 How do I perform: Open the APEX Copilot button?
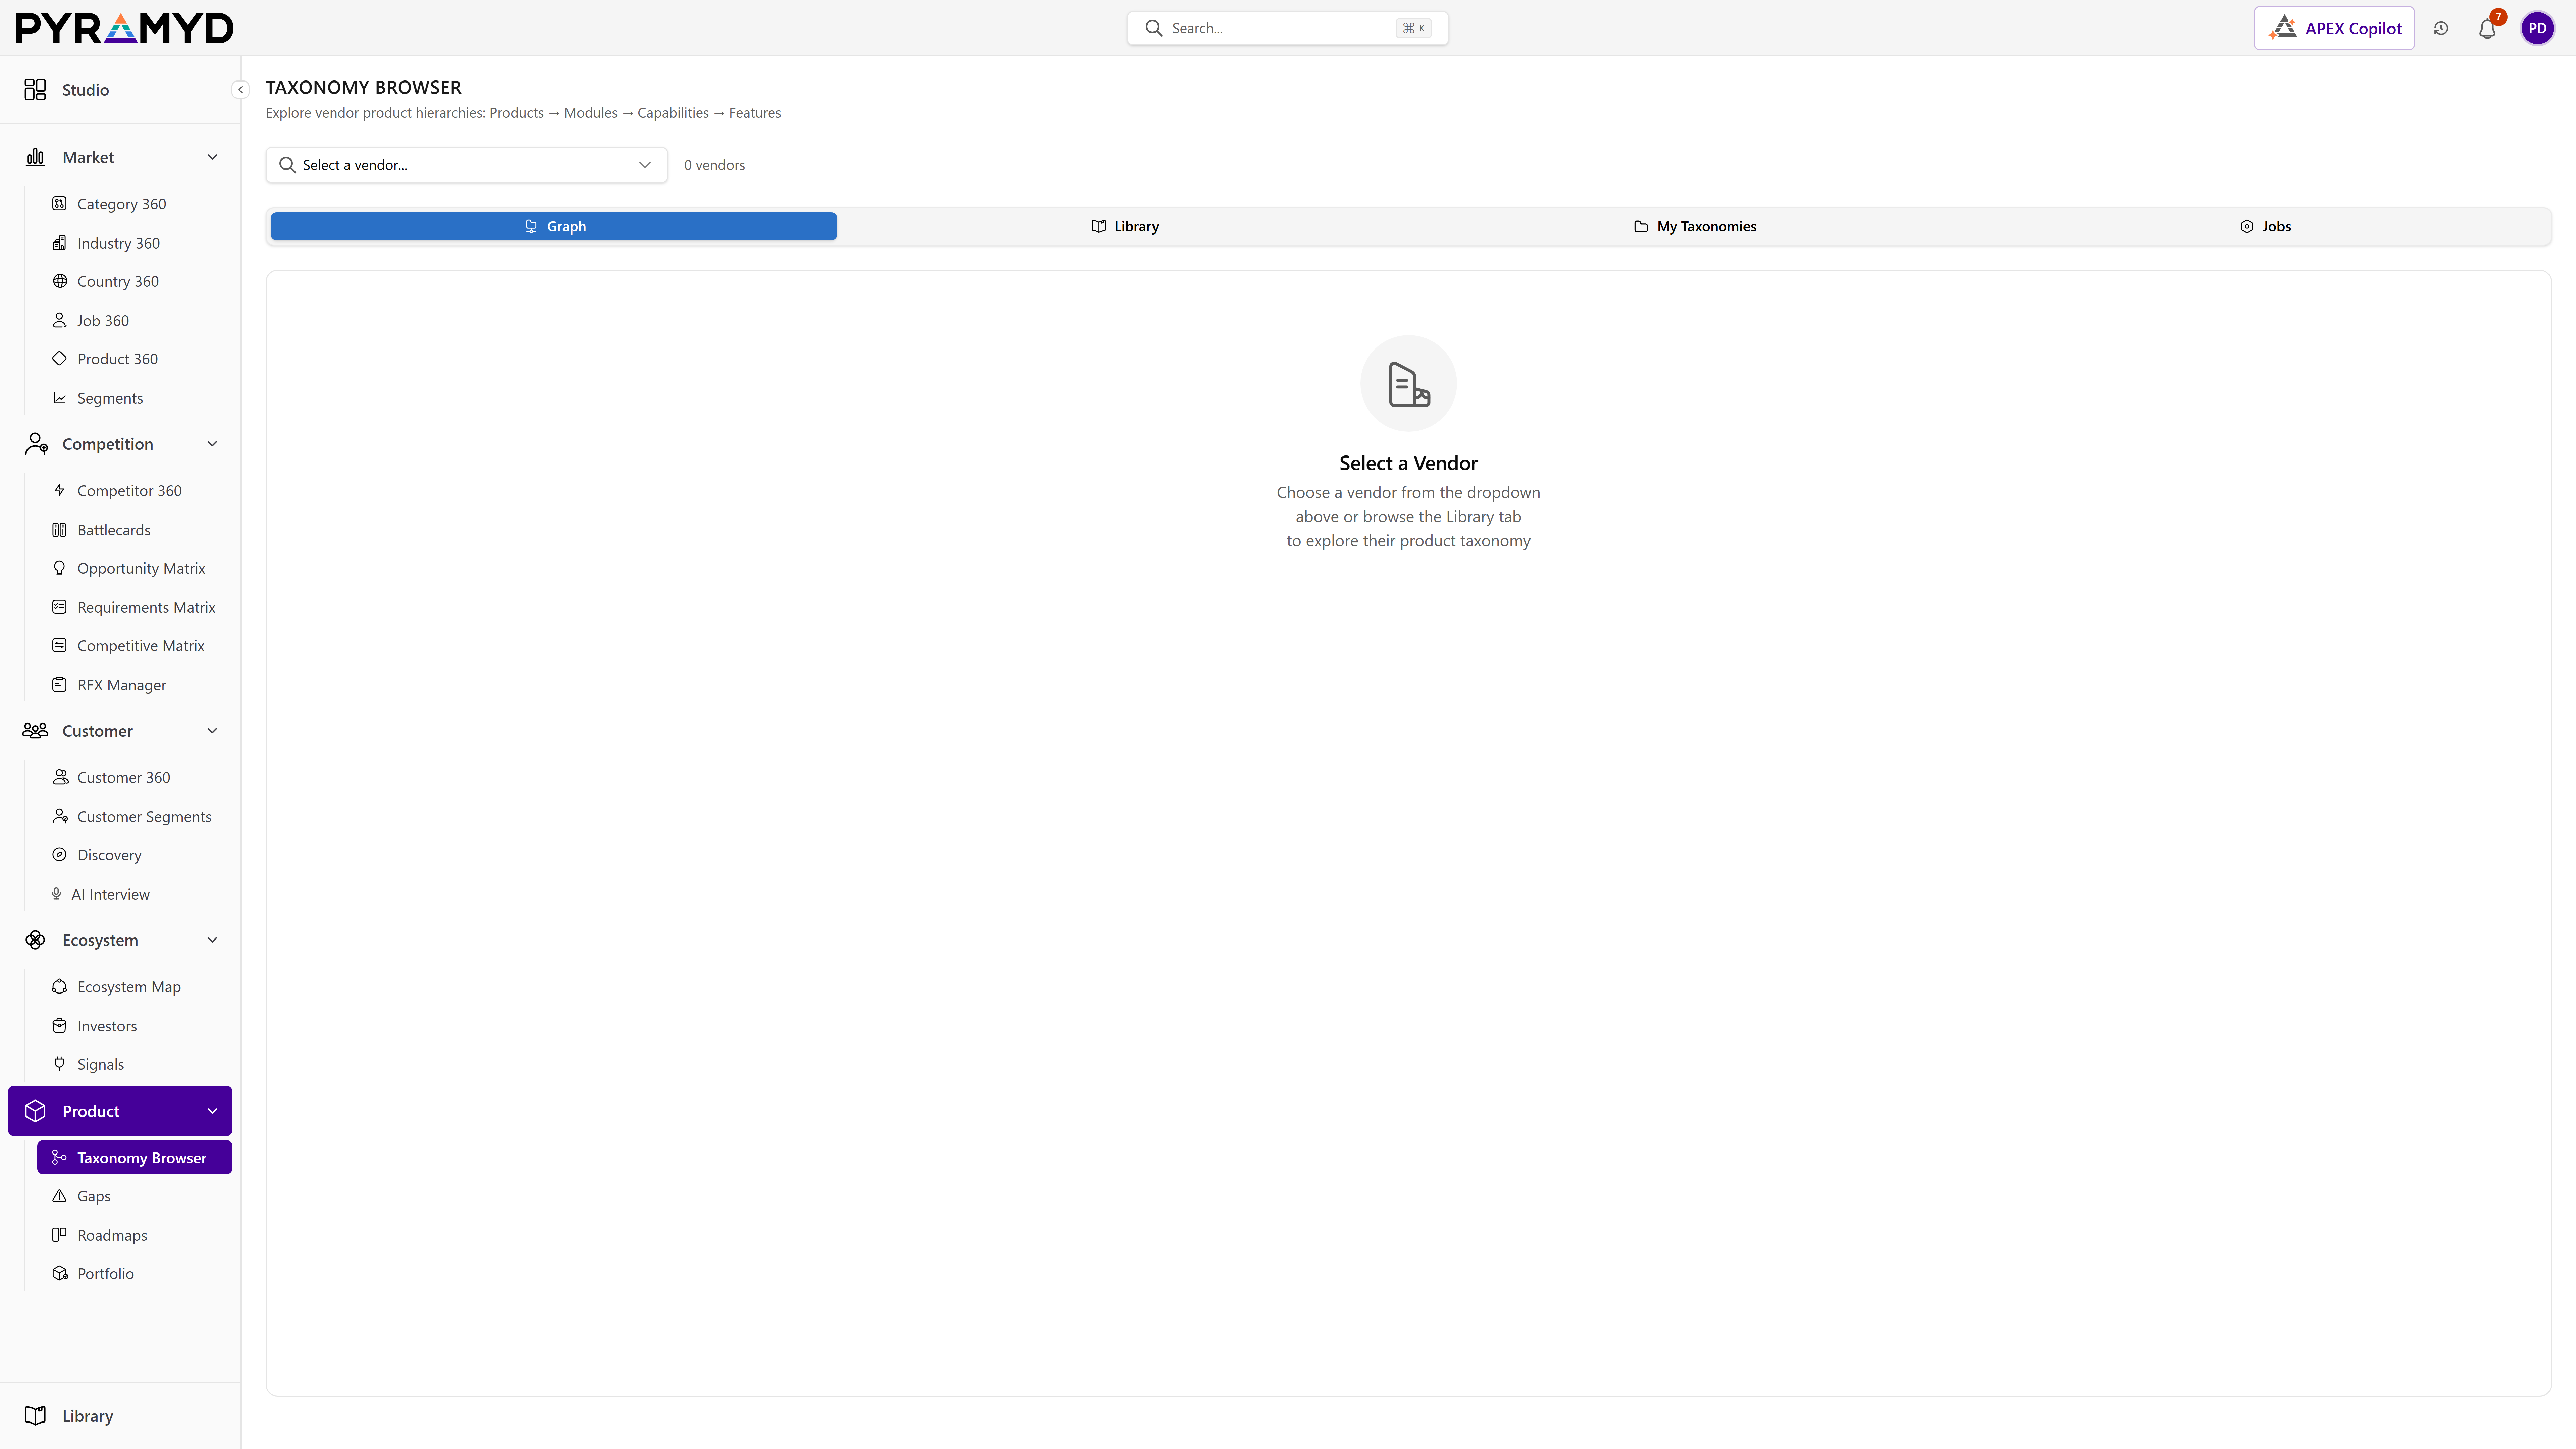pyautogui.click(x=2334, y=28)
